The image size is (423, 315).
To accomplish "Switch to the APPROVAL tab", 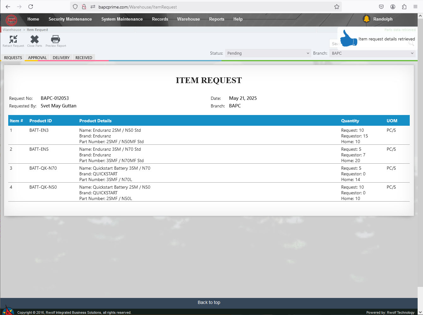I will pyautogui.click(x=37, y=58).
